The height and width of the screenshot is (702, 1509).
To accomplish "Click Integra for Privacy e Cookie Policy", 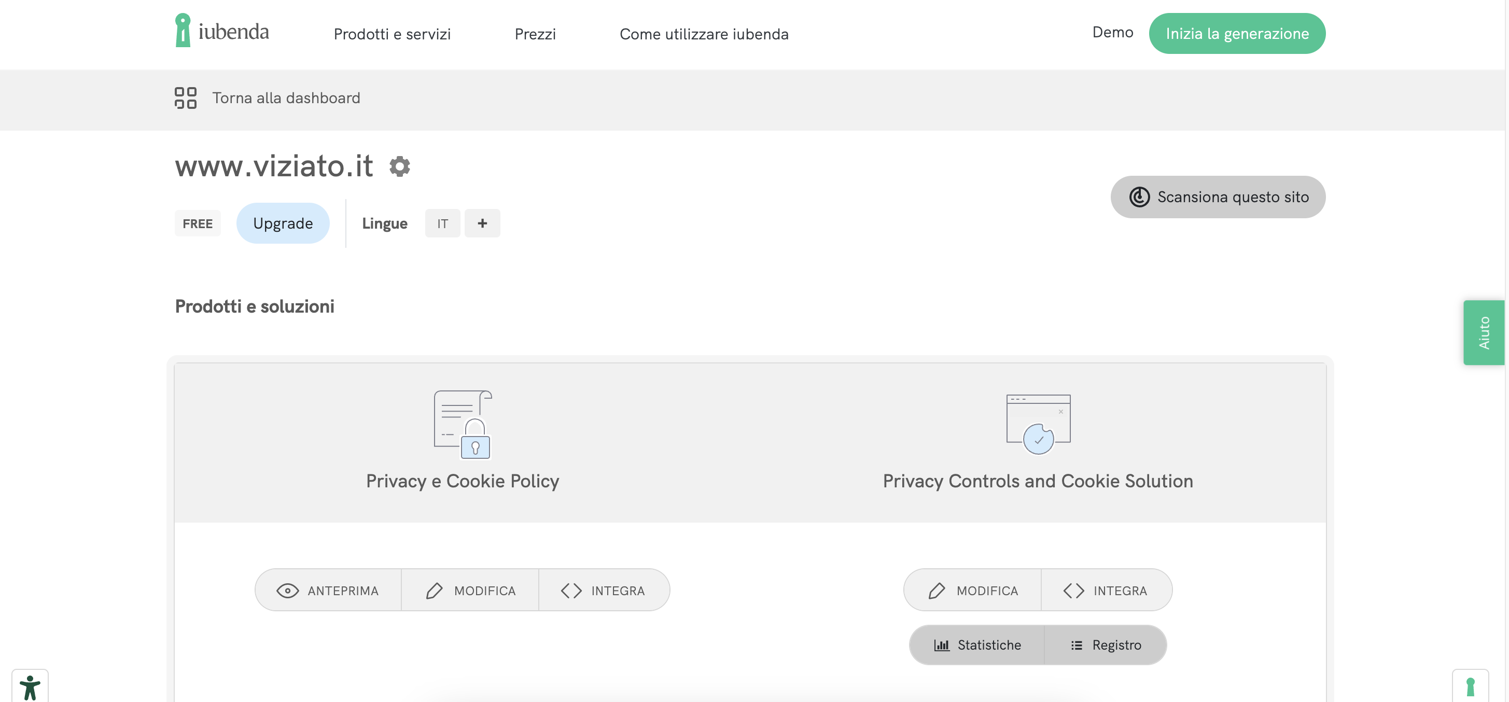I will click(x=604, y=590).
